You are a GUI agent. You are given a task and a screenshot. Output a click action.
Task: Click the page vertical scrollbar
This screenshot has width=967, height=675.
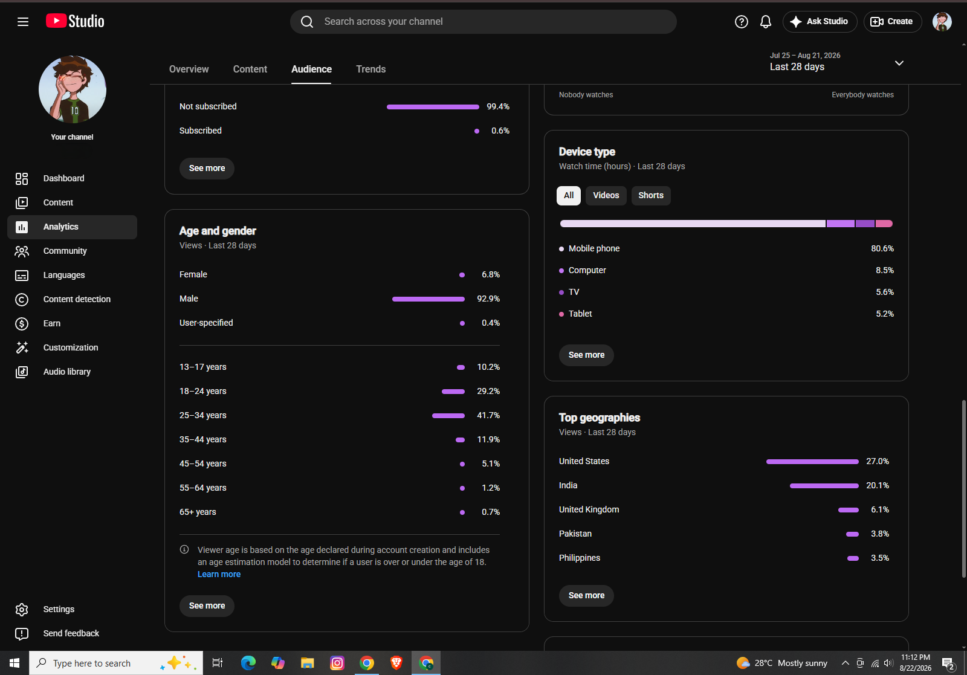pyautogui.click(x=963, y=488)
